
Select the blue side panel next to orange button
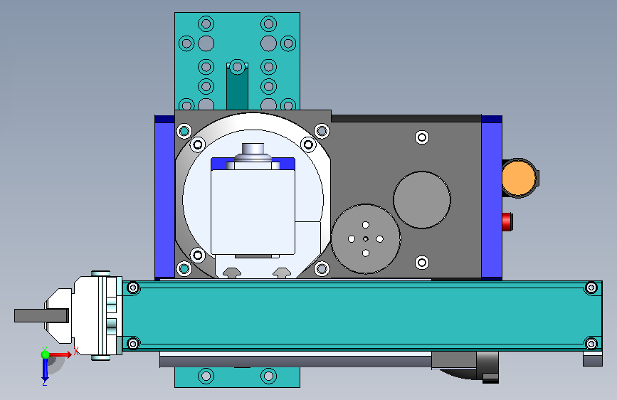pyautogui.click(x=492, y=198)
